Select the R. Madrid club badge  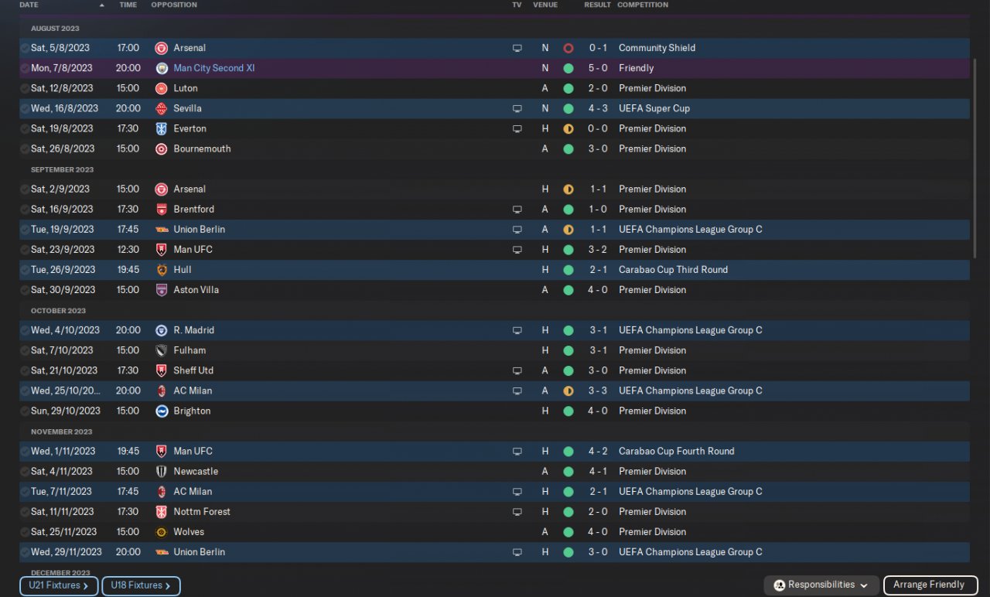click(x=161, y=330)
